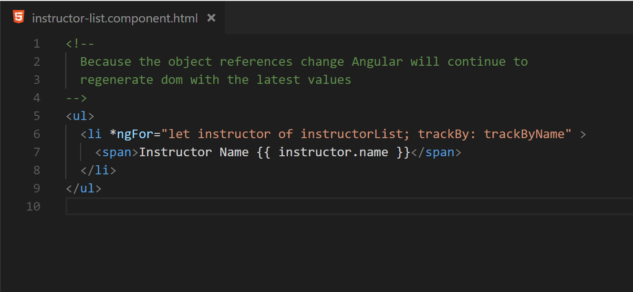Place cursor on empty line 10
This screenshot has height=292, width=633.
(x=349, y=207)
